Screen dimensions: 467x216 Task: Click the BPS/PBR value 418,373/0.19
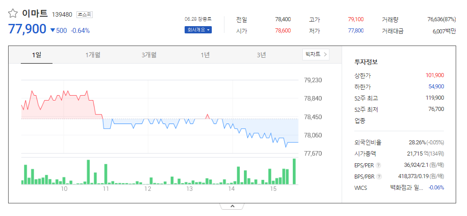coord(414,176)
